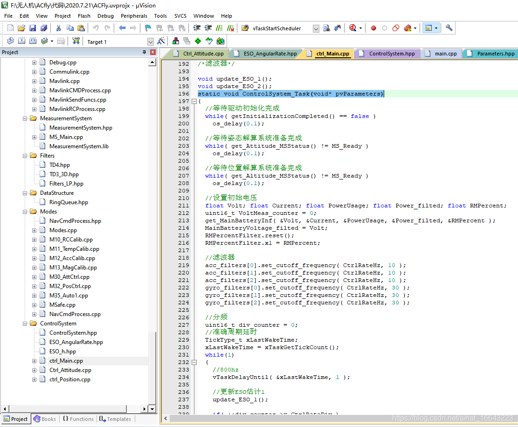Click the Save All toolbar icon
The height and width of the screenshot is (427, 518).
(44, 28)
